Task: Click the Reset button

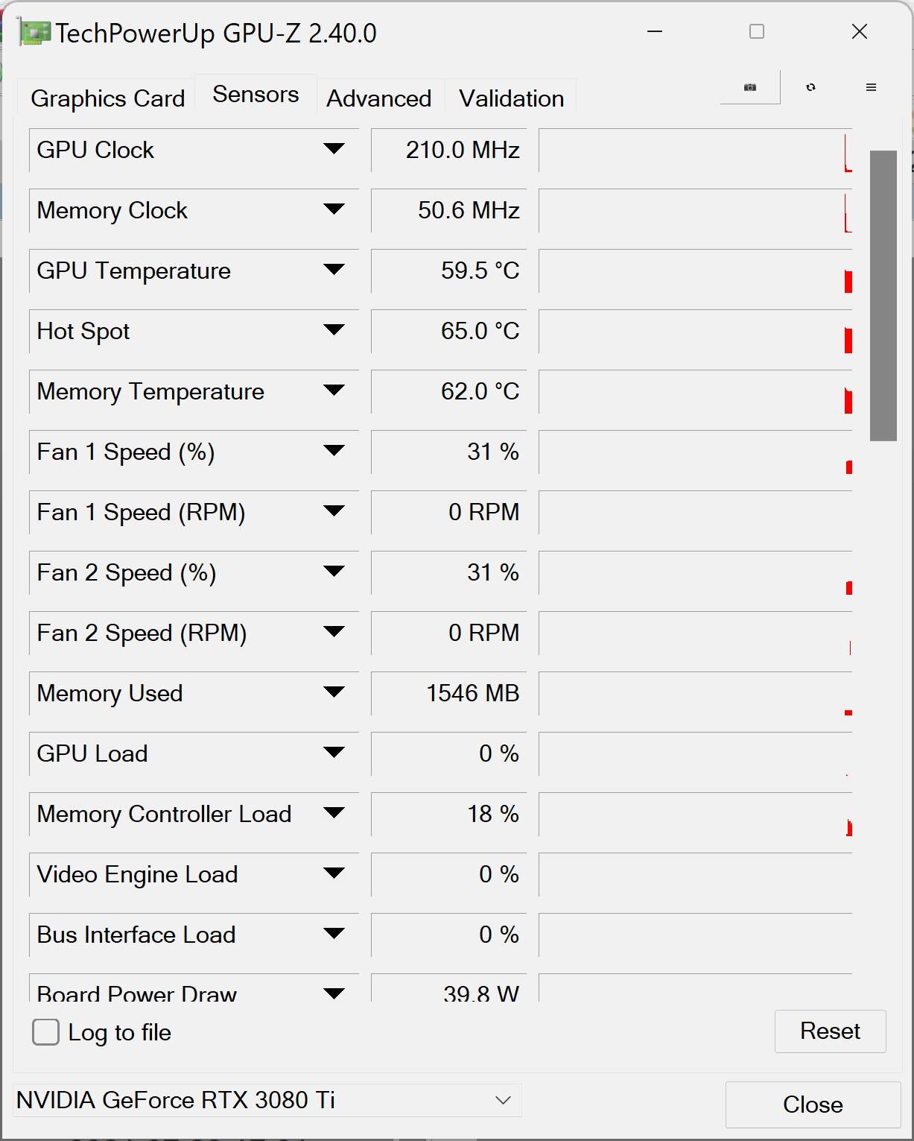Action: (x=830, y=1031)
